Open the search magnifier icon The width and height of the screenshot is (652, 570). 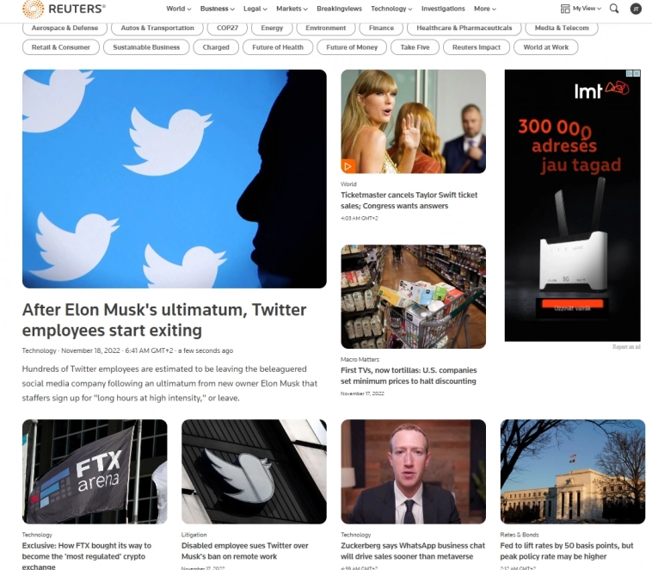(614, 9)
